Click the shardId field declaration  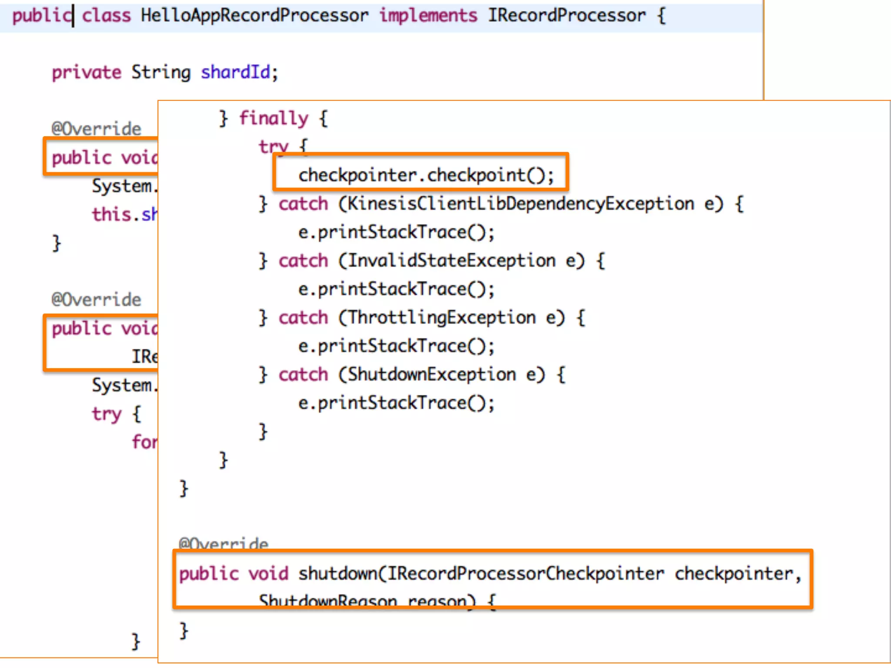click(x=164, y=72)
